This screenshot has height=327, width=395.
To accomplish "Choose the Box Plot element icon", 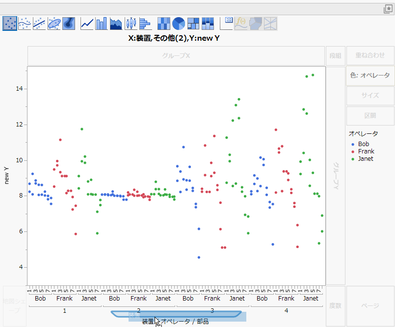I will pyautogui.click(x=131, y=24).
